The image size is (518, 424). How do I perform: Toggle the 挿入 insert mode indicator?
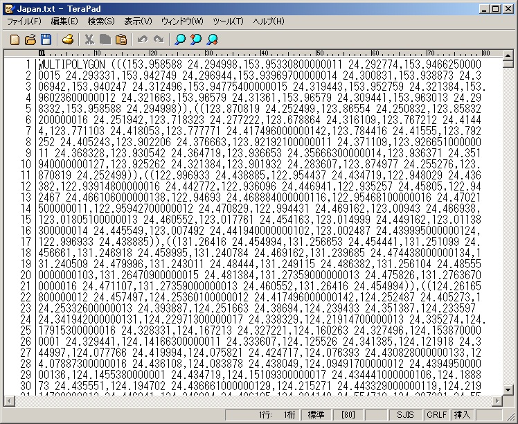[x=462, y=414]
